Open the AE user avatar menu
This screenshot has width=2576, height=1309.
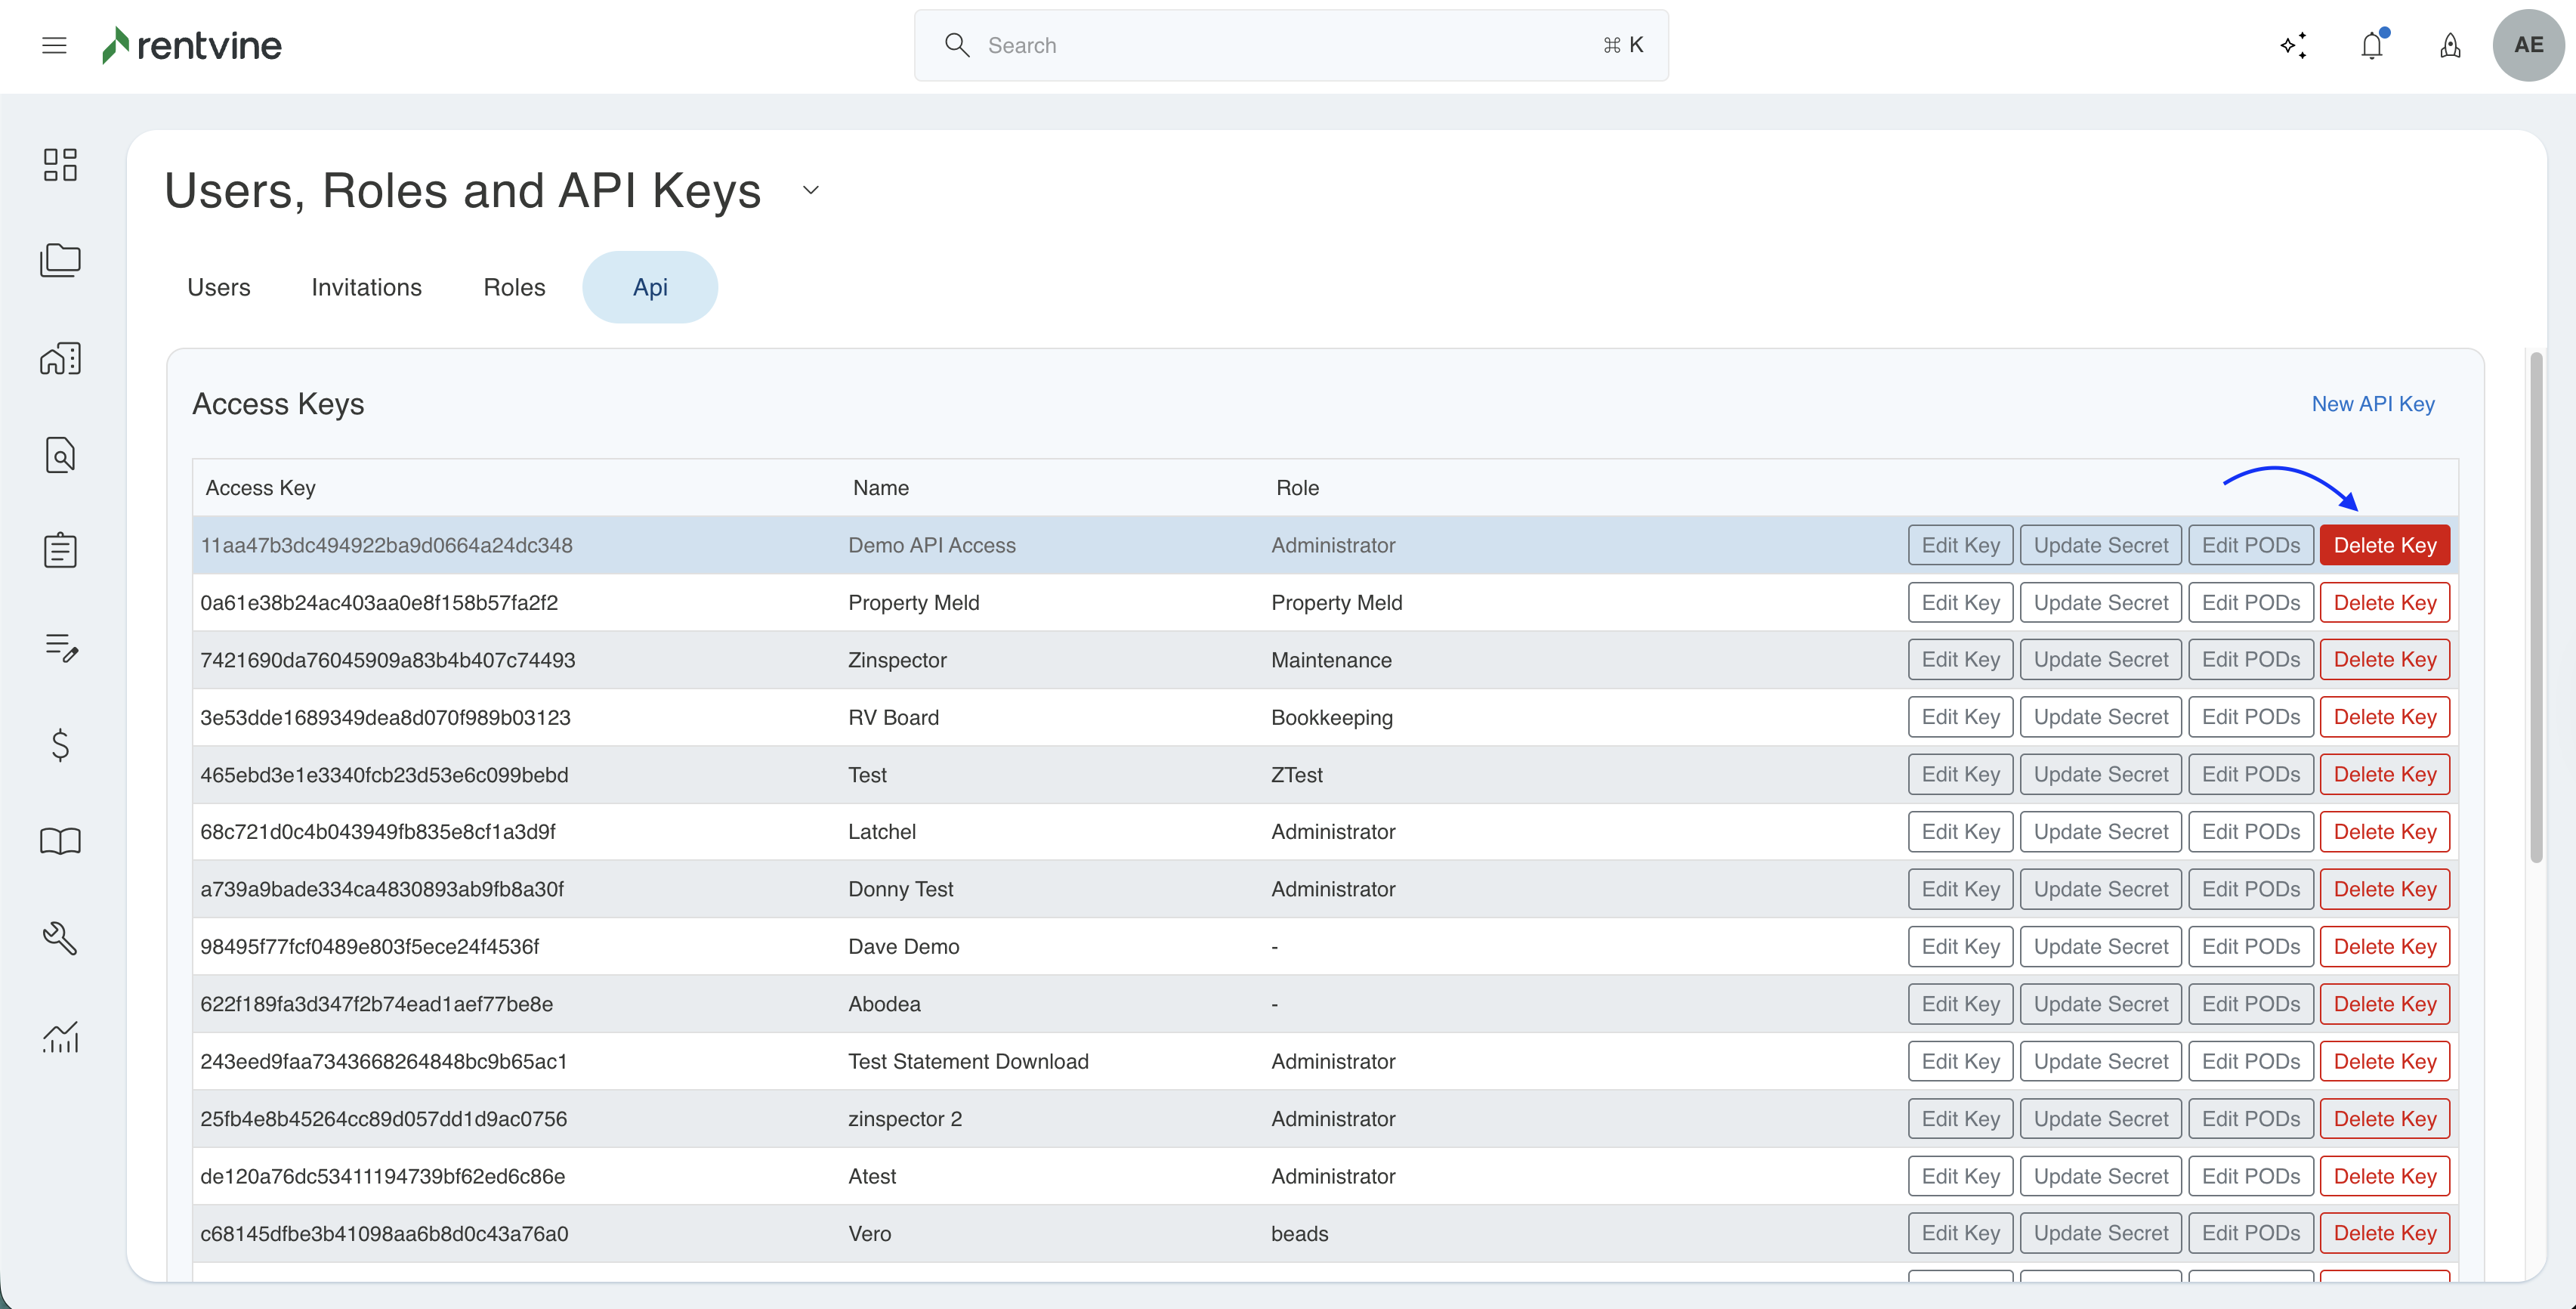click(x=2528, y=45)
